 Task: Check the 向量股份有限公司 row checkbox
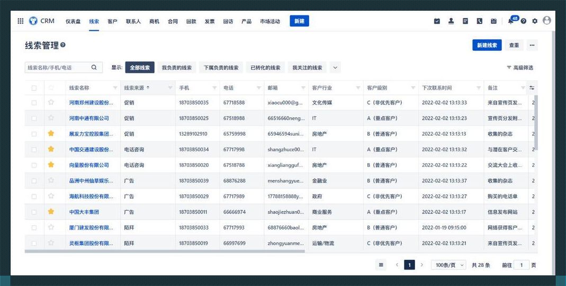(x=34, y=165)
